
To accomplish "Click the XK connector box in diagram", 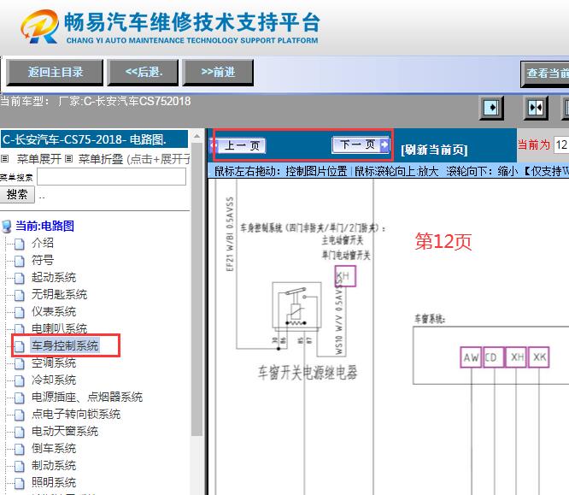I will pos(538,357).
